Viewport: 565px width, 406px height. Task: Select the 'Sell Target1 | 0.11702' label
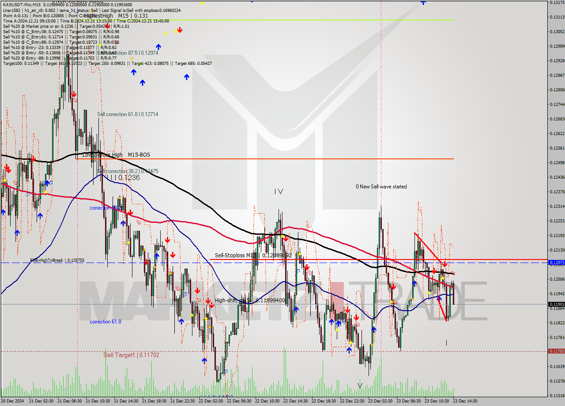132,355
